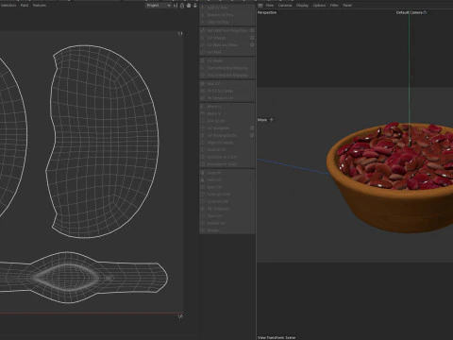453x340 pixels.
Task: Select the large bean-shaped UV island
Action: tap(102, 141)
